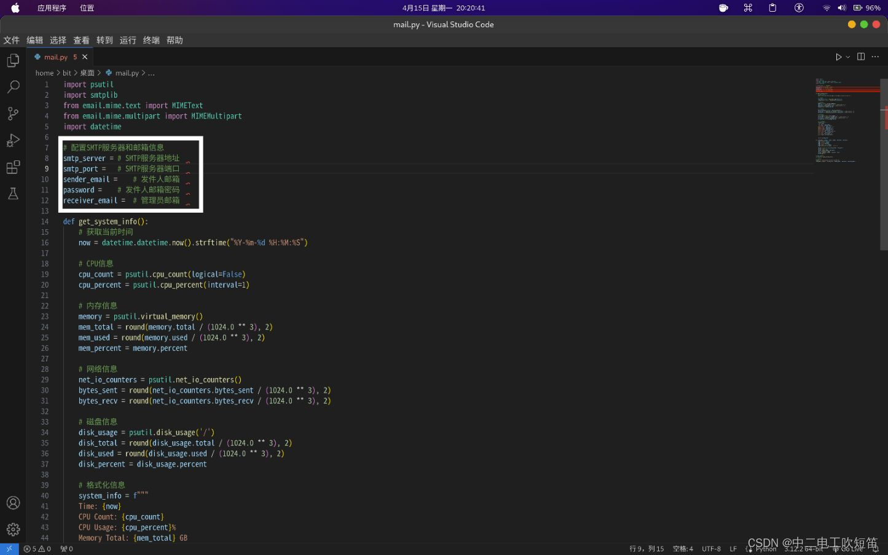Open the Explorer view in the activity bar
The height and width of the screenshot is (555, 888).
(x=13, y=60)
